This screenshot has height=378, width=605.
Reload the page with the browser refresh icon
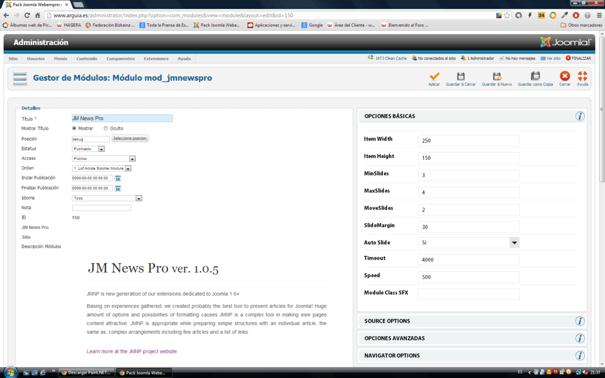click(27, 15)
